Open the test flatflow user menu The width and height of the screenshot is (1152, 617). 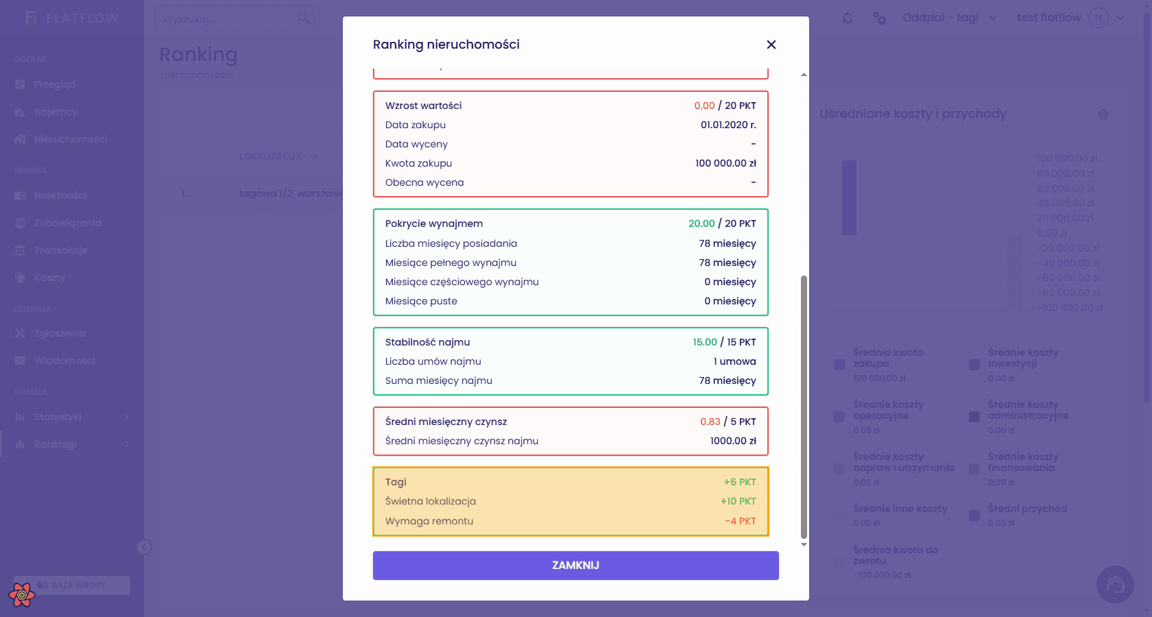(x=1070, y=18)
